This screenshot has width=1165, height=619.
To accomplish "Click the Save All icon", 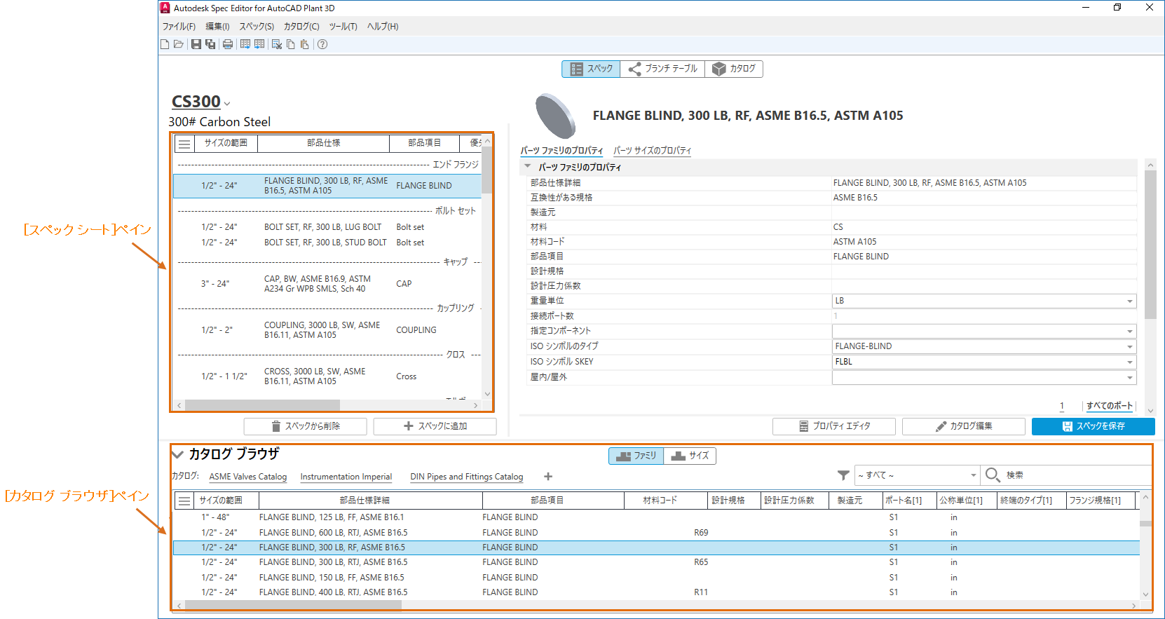I will pyautogui.click(x=210, y=44).
